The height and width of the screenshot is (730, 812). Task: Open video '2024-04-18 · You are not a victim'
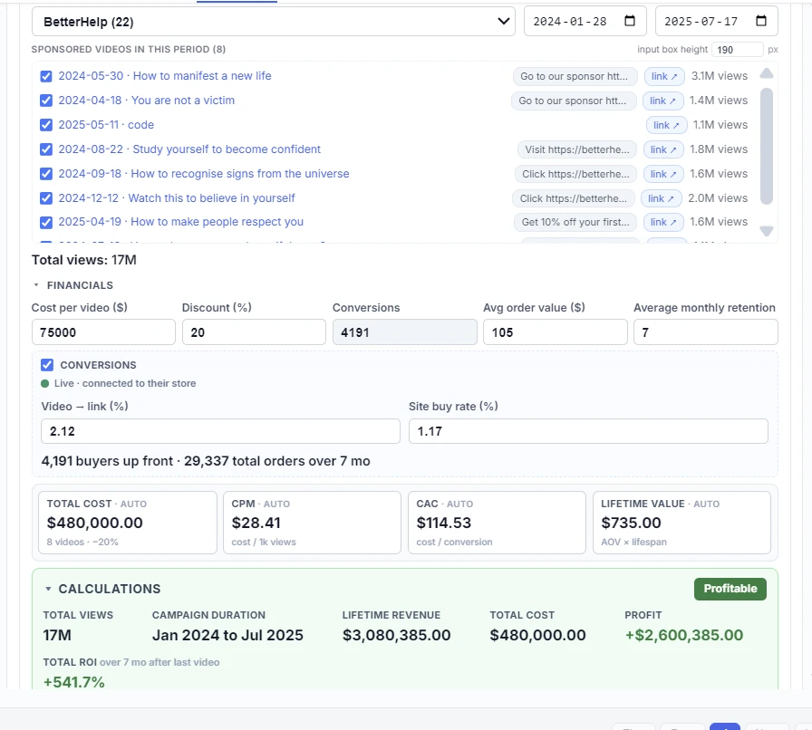click(147, 100)
